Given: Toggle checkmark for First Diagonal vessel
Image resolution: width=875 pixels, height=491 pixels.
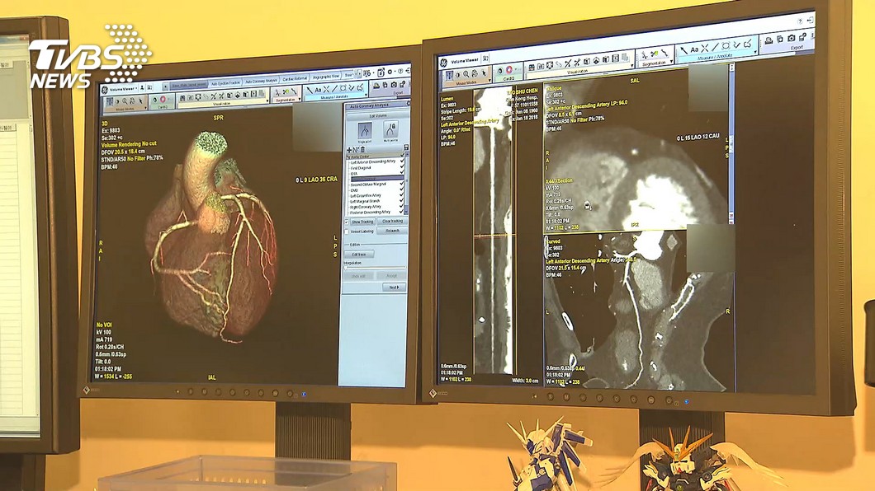Looking at the screenshot, I should (x=402, y=166).
